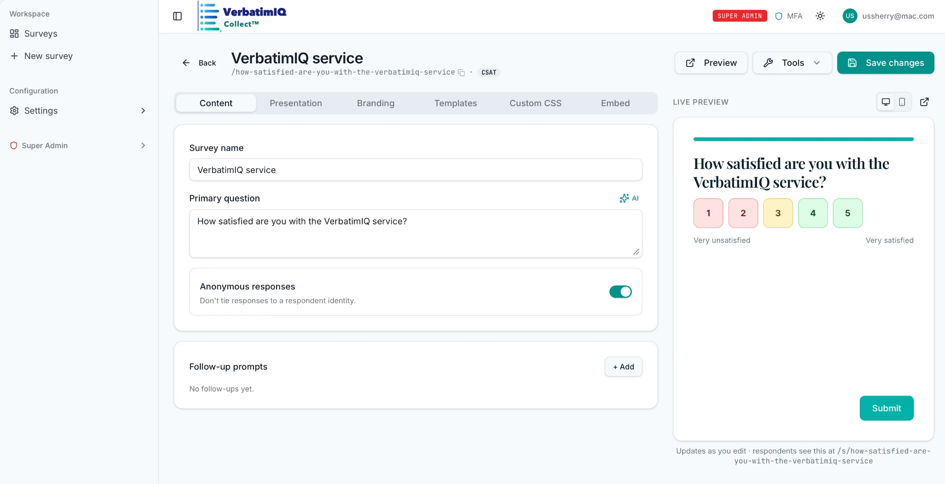The image size is (945, 484).
Task: Select rating 3 in preview
Action: pos(778,213)
